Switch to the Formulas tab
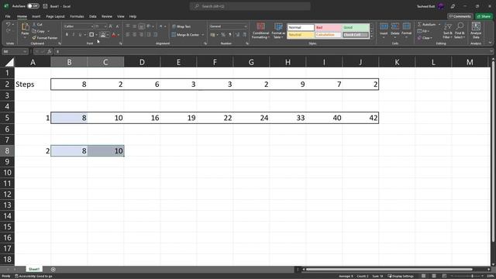This screenshot has height=279, width=496. tap(77, 16)
